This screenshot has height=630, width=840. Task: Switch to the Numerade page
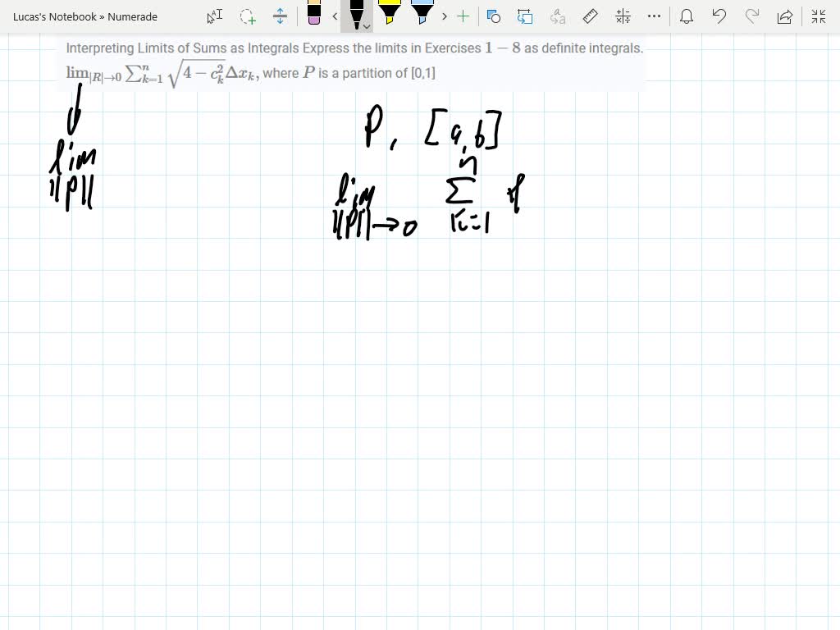pyautogui.click(x=133, y=16)
